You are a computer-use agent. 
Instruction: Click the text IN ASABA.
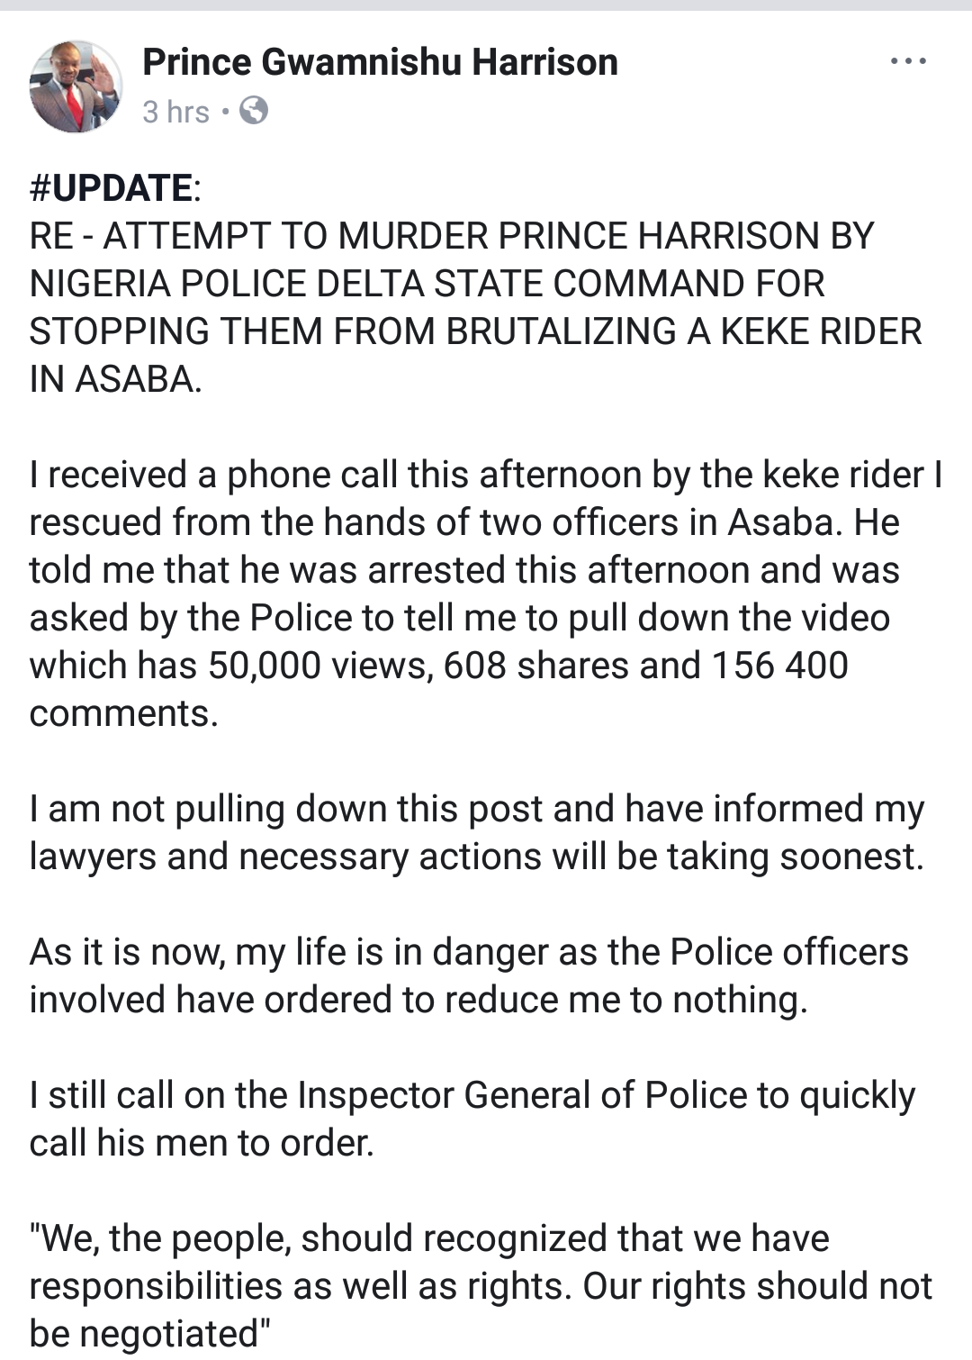tap(116, 379)
